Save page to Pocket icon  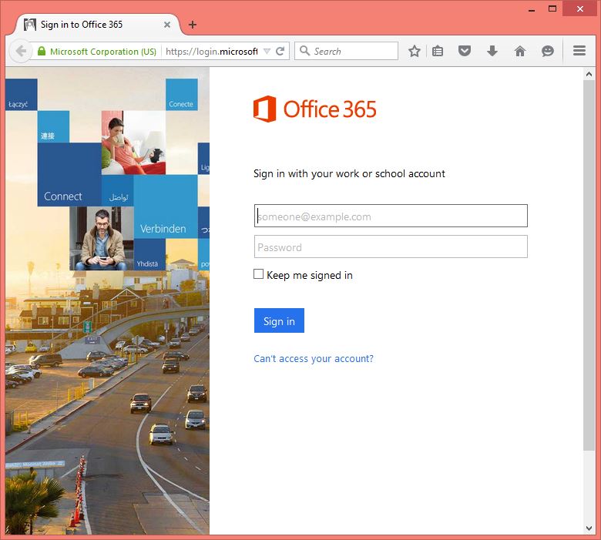coord(465,51)
